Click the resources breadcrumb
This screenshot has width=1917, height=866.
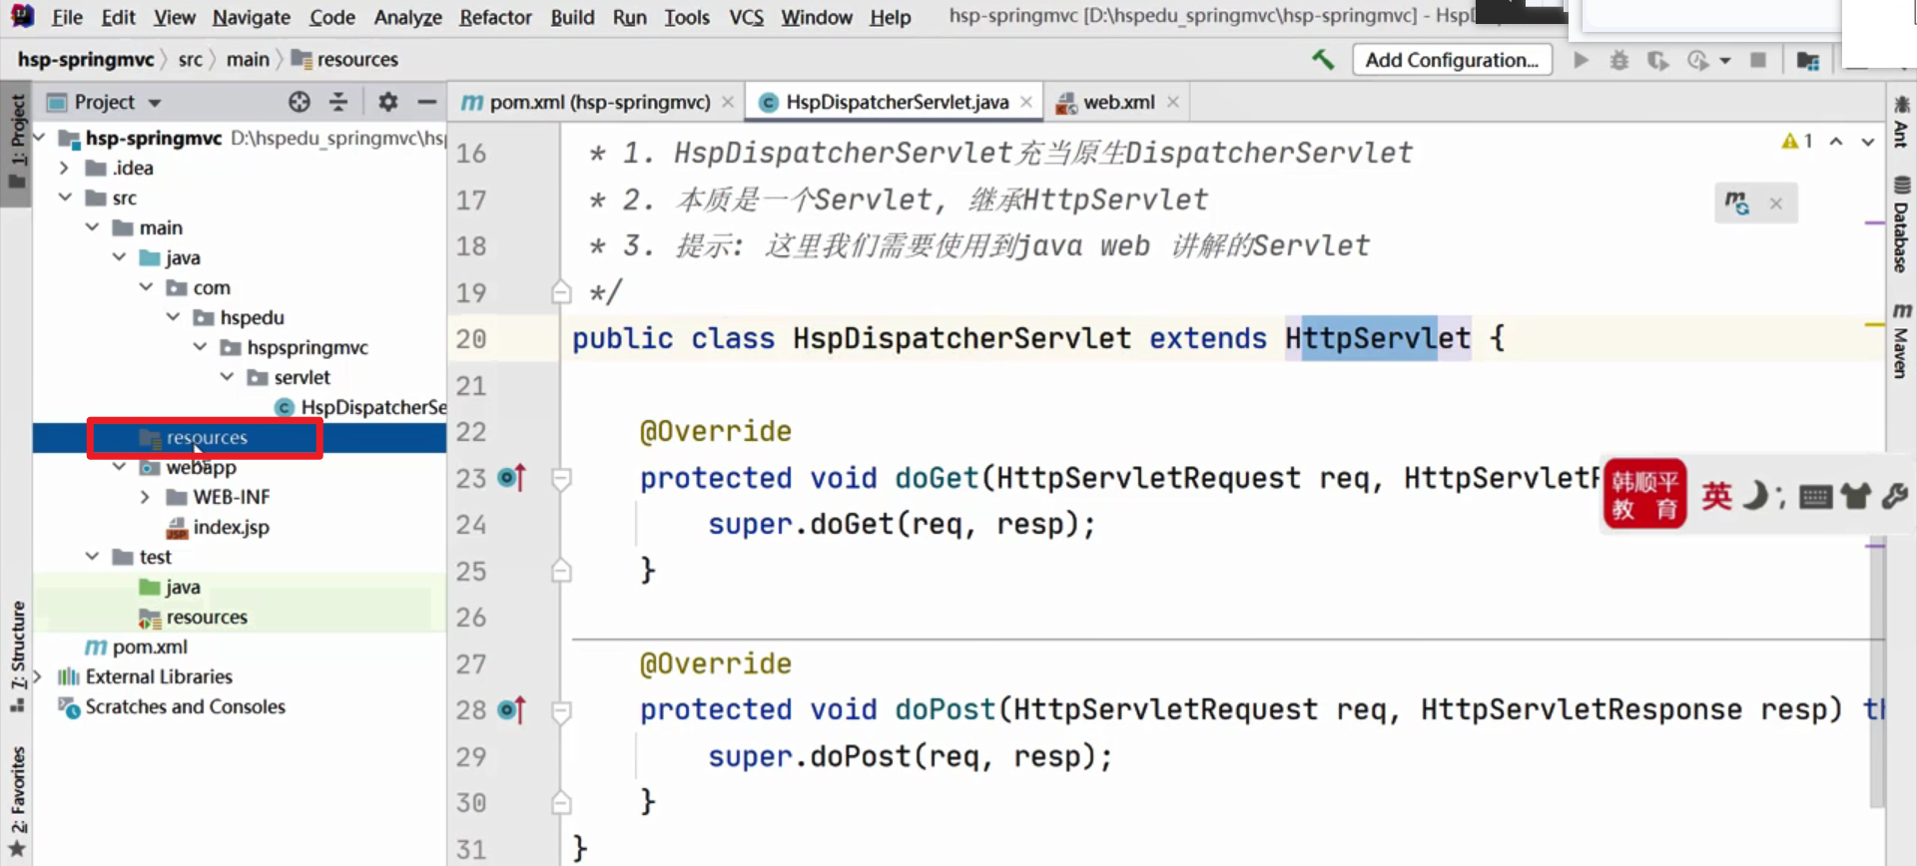(x=344, y=60)
